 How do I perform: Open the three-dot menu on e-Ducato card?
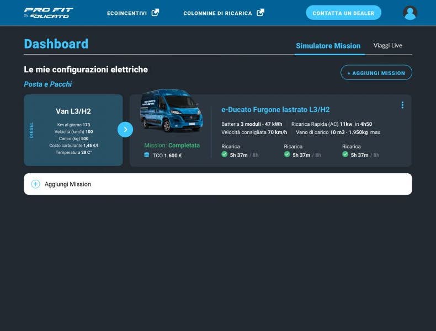[402, 105]
